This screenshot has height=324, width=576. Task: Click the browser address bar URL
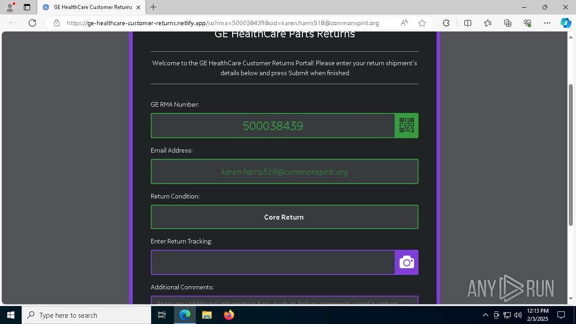223,23
